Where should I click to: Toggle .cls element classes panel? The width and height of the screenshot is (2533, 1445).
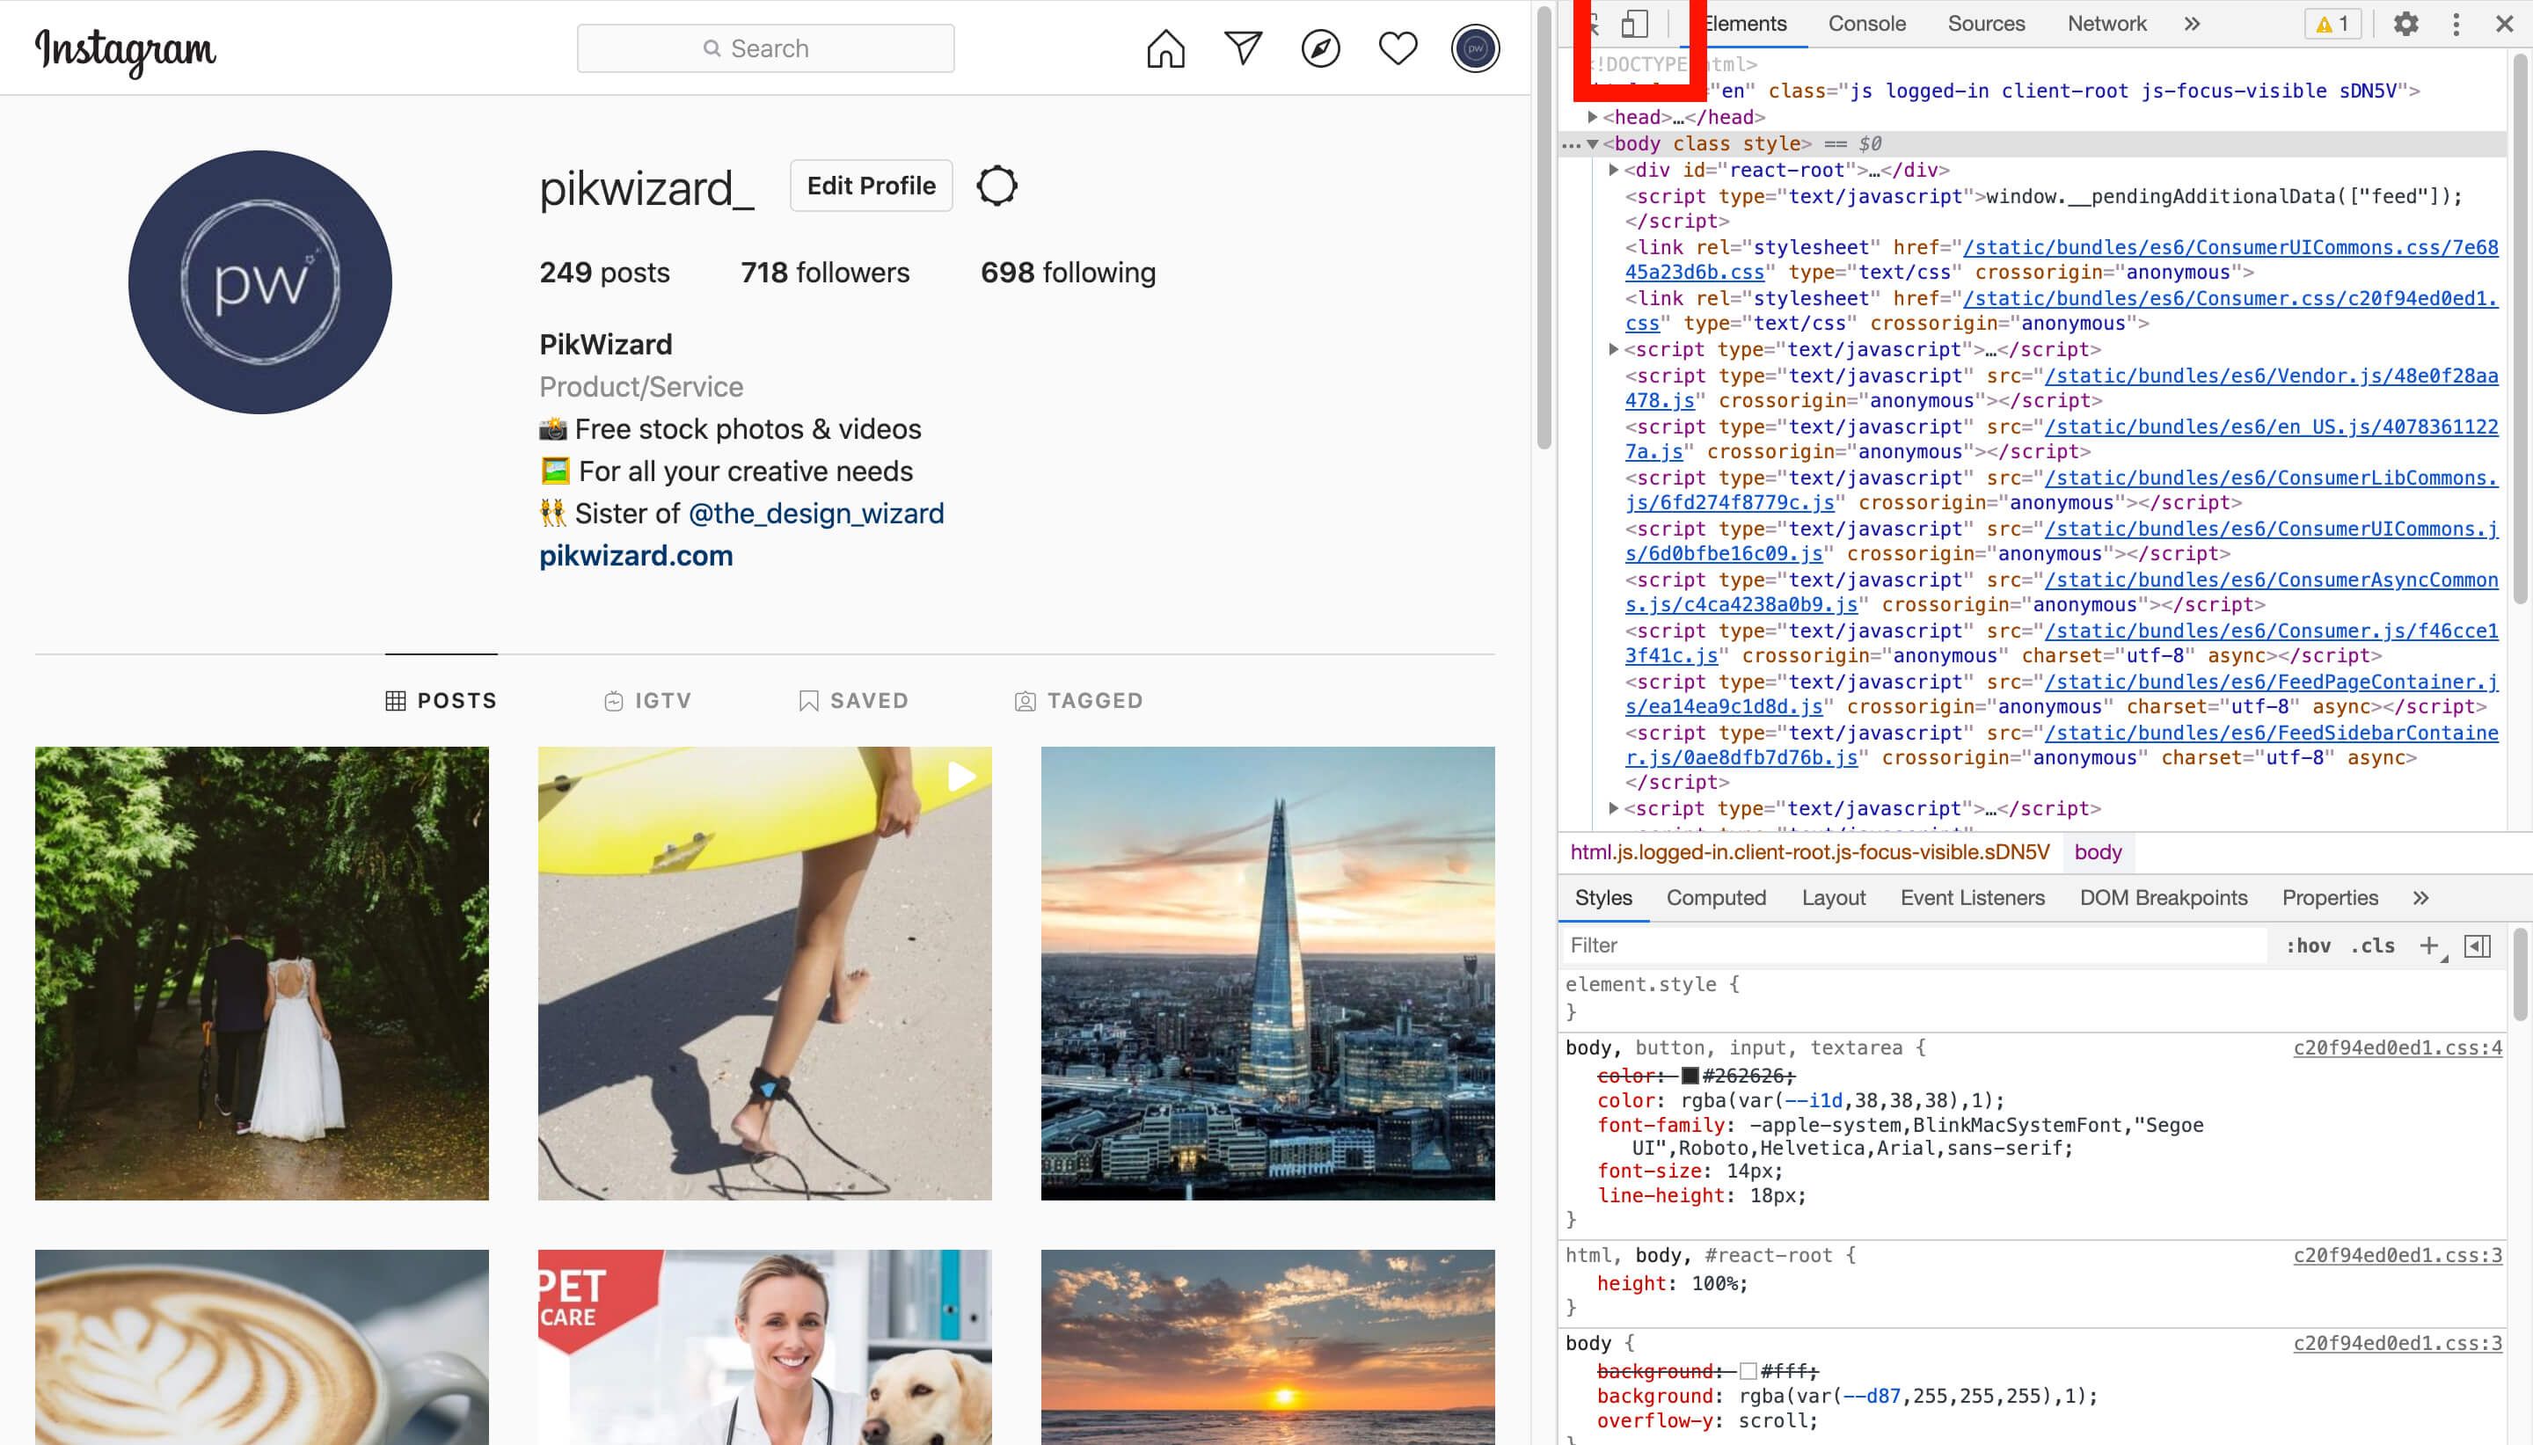[2372, 945]
